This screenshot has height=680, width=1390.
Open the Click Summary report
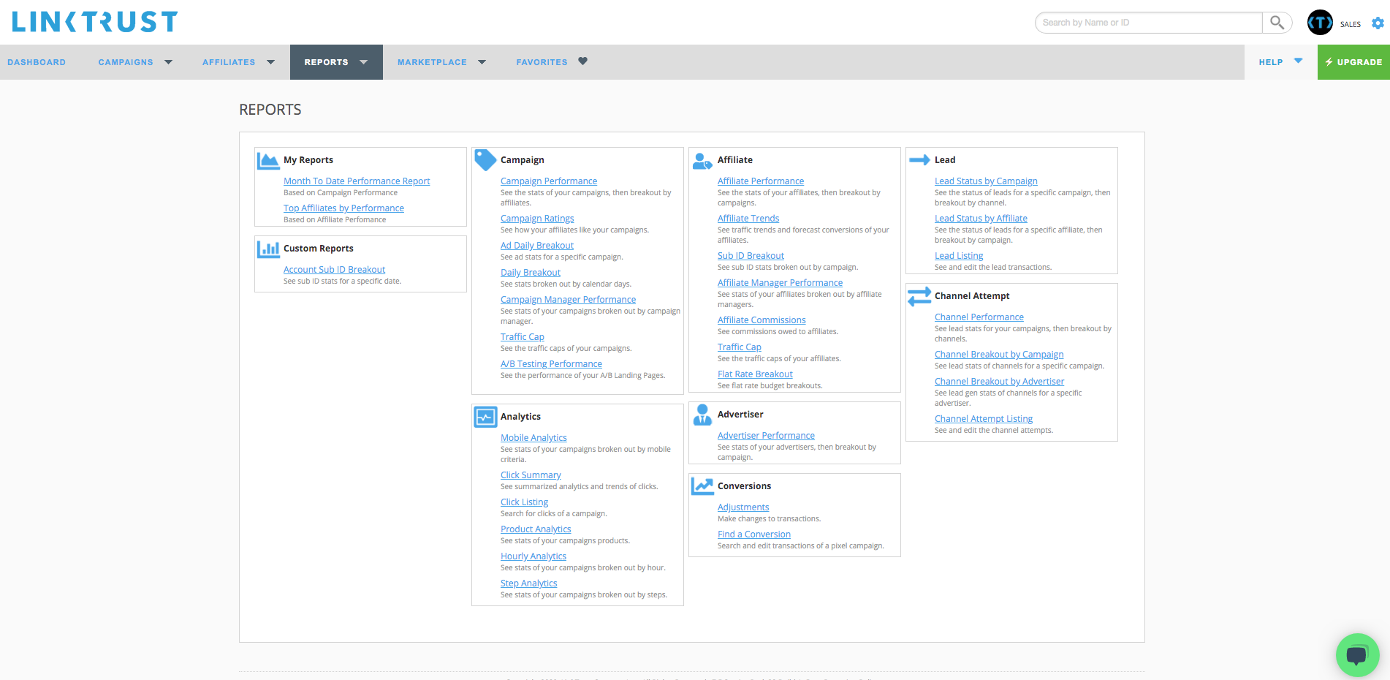coord(531,475)
